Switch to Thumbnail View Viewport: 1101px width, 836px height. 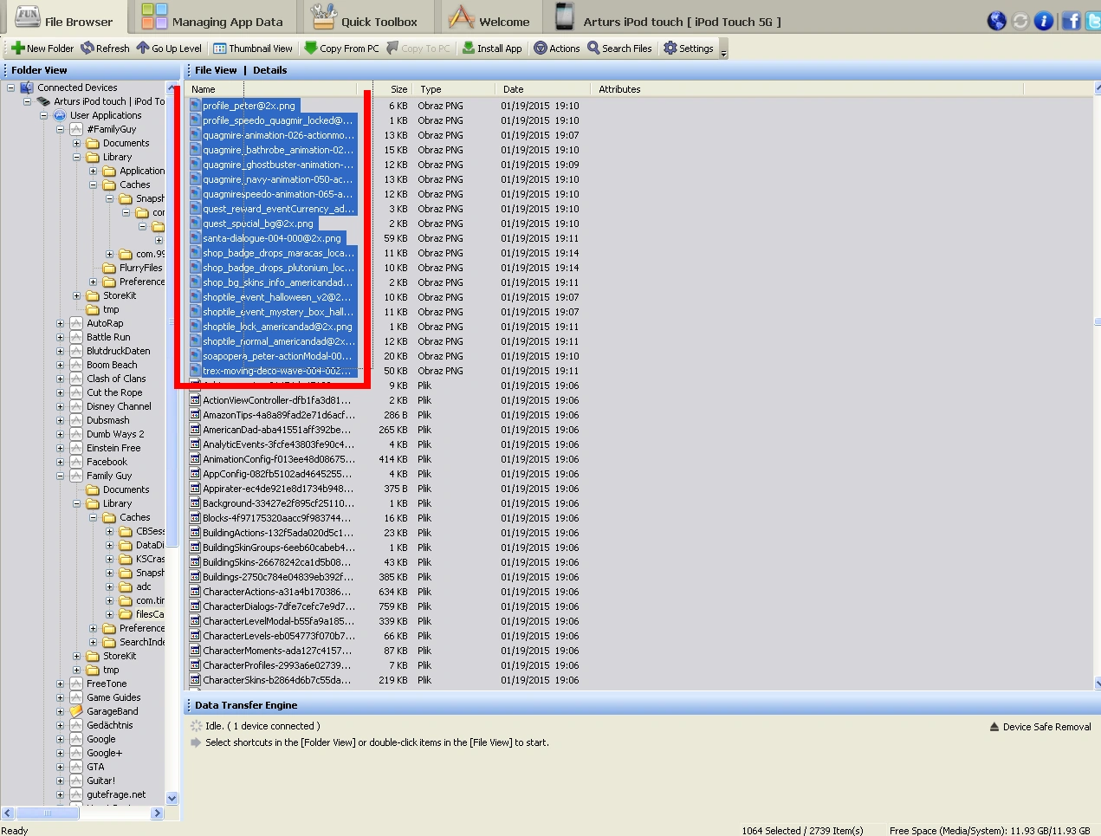(x=253, y=49)
